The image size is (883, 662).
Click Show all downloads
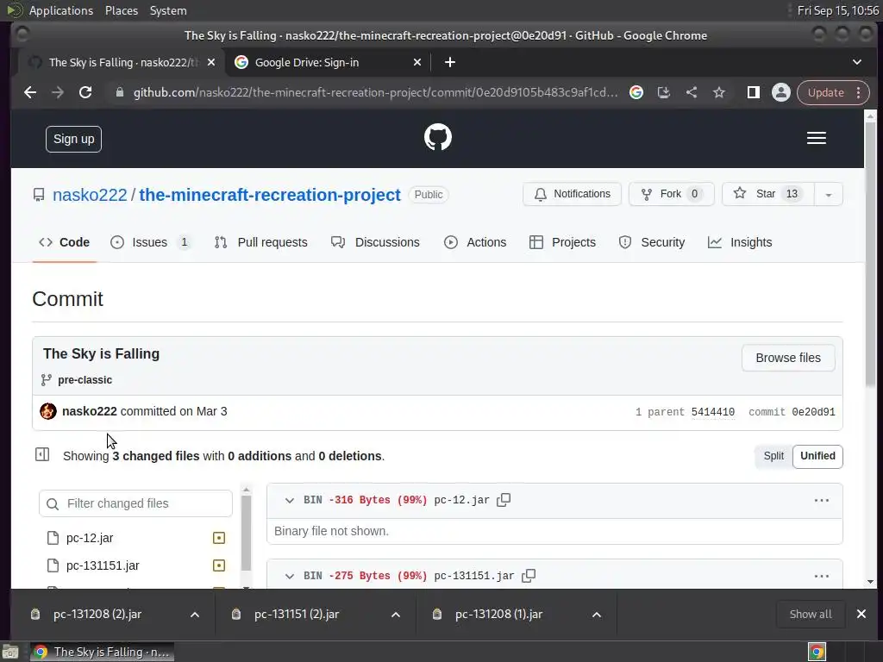tap(811, 614)
